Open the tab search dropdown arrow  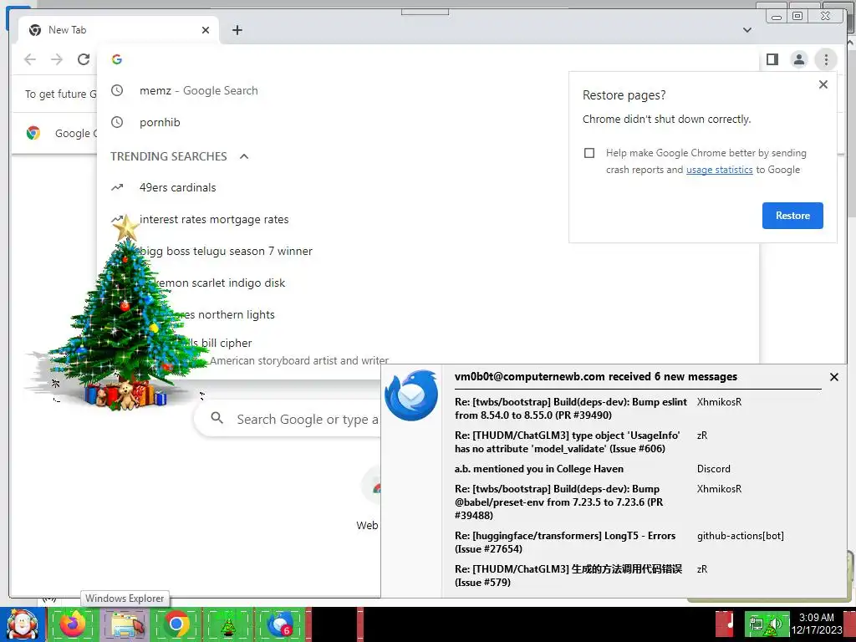tap(747, 30)
